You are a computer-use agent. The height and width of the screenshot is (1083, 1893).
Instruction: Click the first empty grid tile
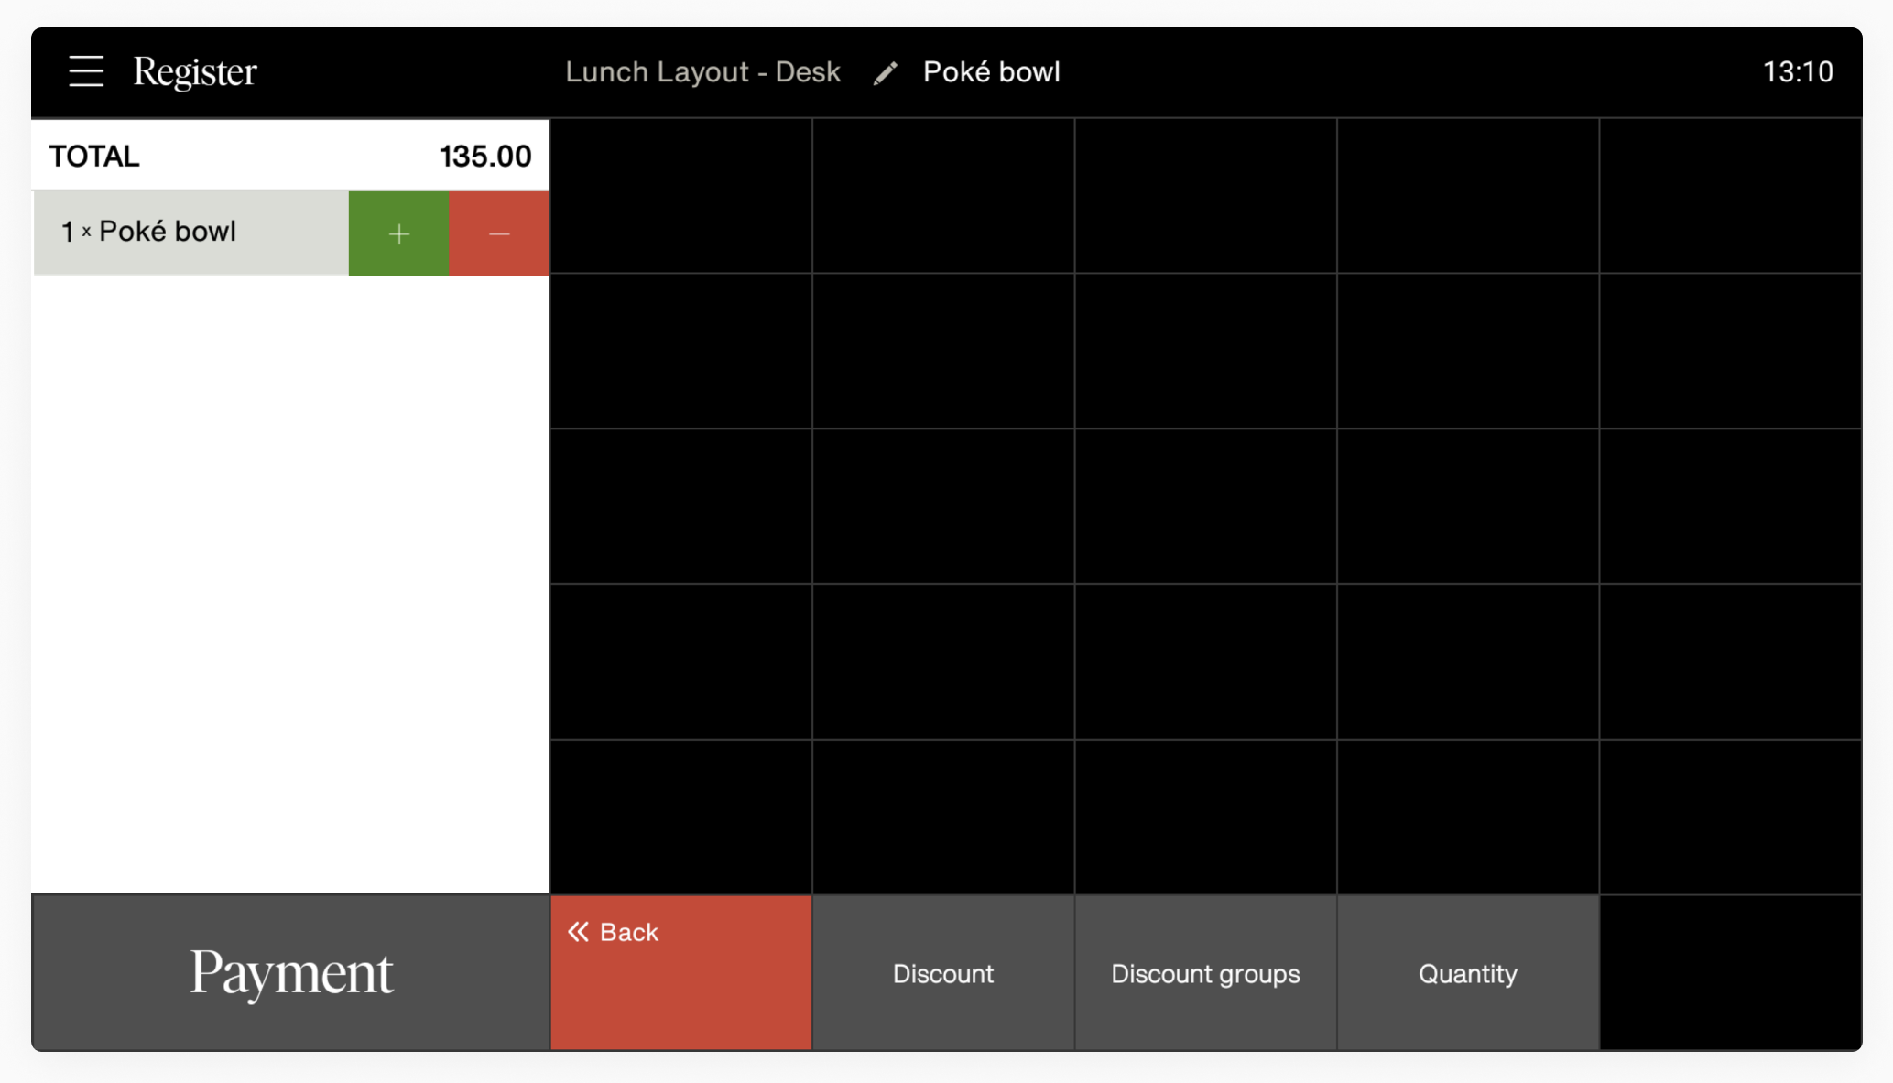click(x=680, y=196)
